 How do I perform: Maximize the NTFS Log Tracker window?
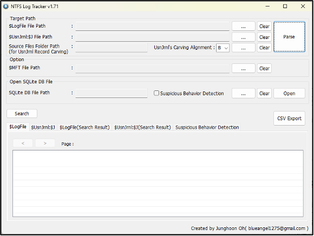285,6
